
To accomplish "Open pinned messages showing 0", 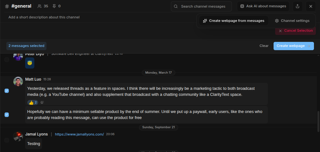I will point(57,6).
